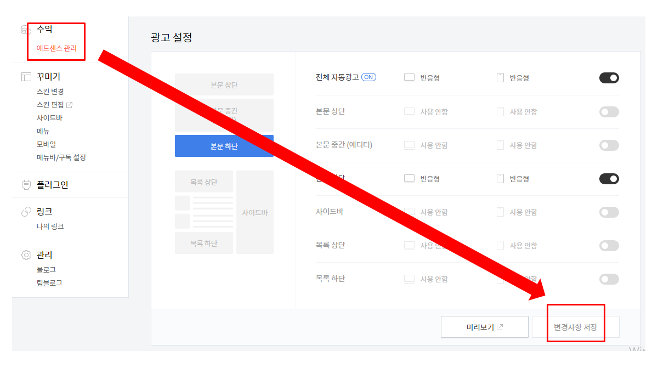Click the desktop 반응형 icon in 전체 자동광고 row
Image resolution: width=658 pixels, height=368 pixels.
point(409,77)
